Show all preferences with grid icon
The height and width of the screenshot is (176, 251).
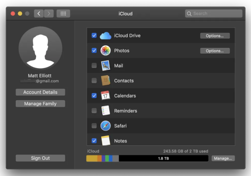tap(63, 14)
